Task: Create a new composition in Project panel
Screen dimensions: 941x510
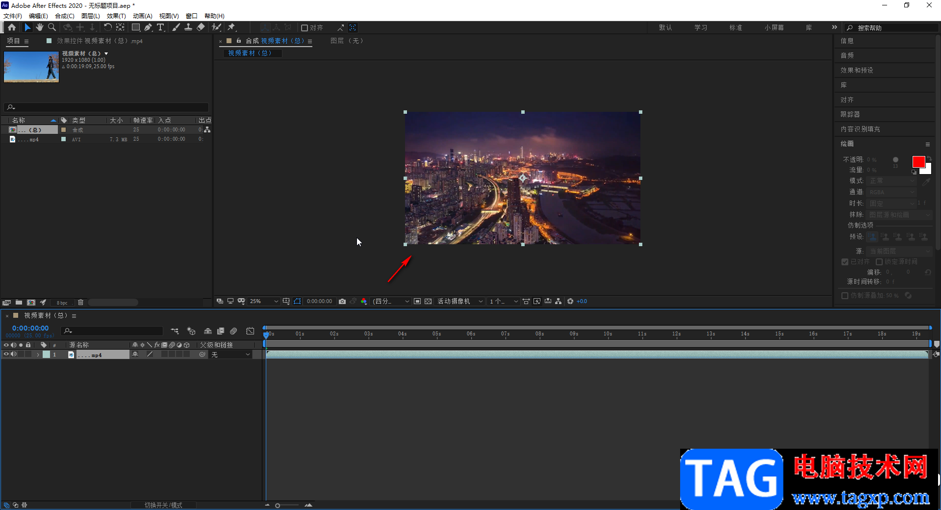Action: tap(31, 302)
